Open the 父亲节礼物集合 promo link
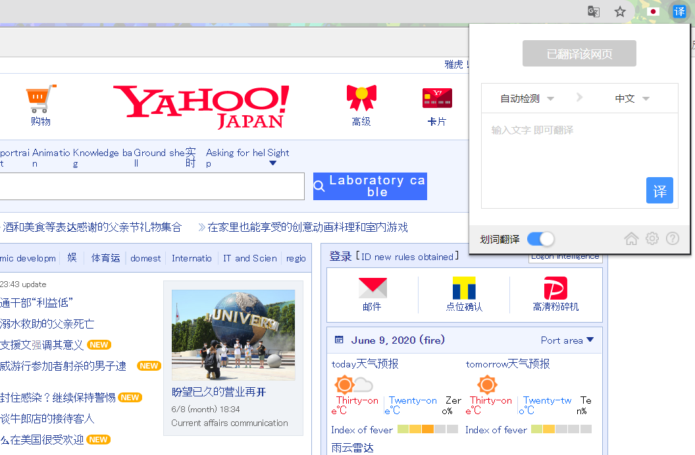 coord(91,227)
